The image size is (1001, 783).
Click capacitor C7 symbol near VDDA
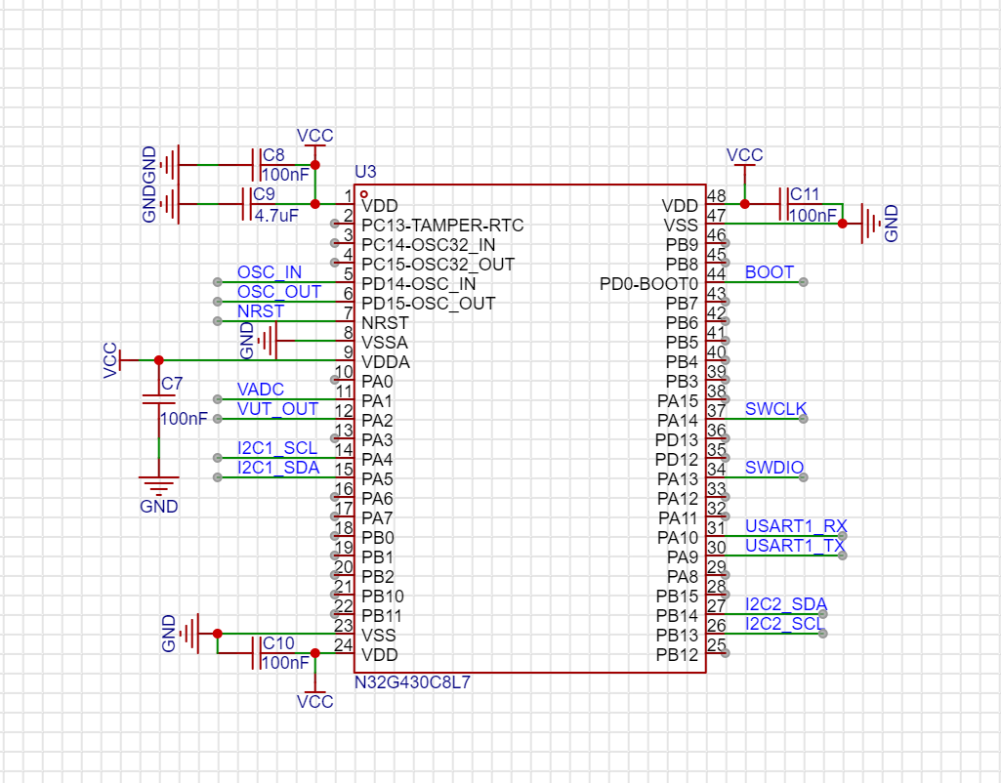point(158,398)
